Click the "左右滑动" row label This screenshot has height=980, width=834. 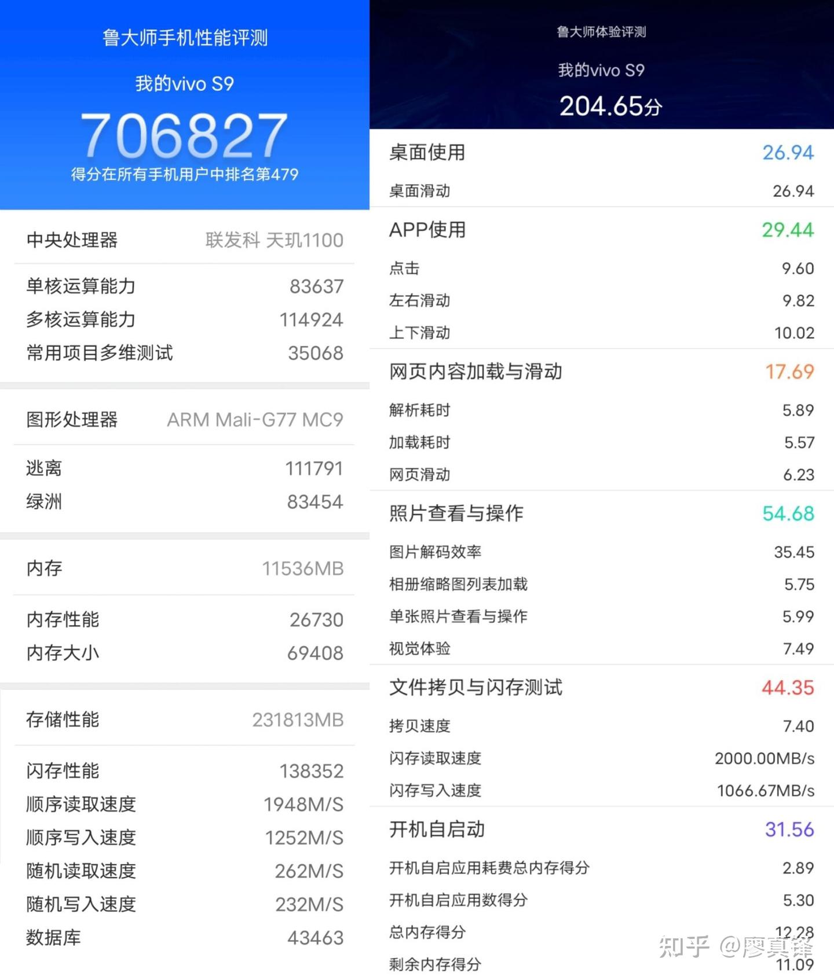(420, 300)
